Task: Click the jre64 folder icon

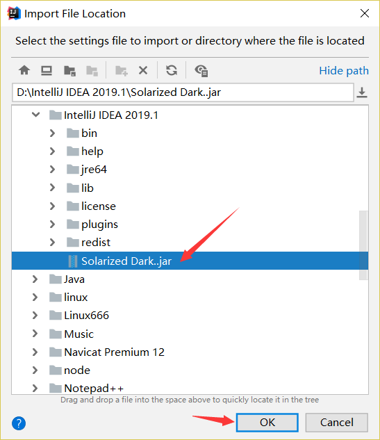Action: pos(73,169)
